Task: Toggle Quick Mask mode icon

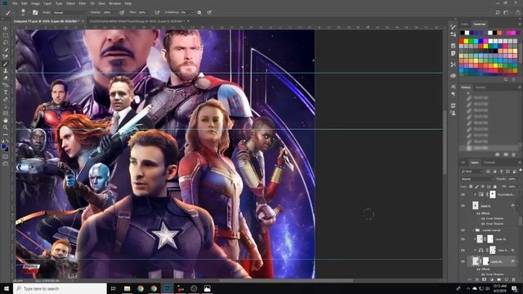Action: [6, 157]
